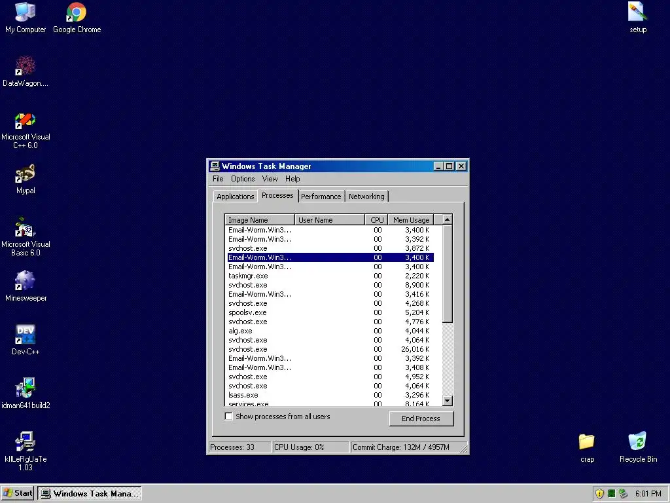670x503 pixels.
Task: Click the highlighted Email-Worm process row
Action: [x=330, y=257]
